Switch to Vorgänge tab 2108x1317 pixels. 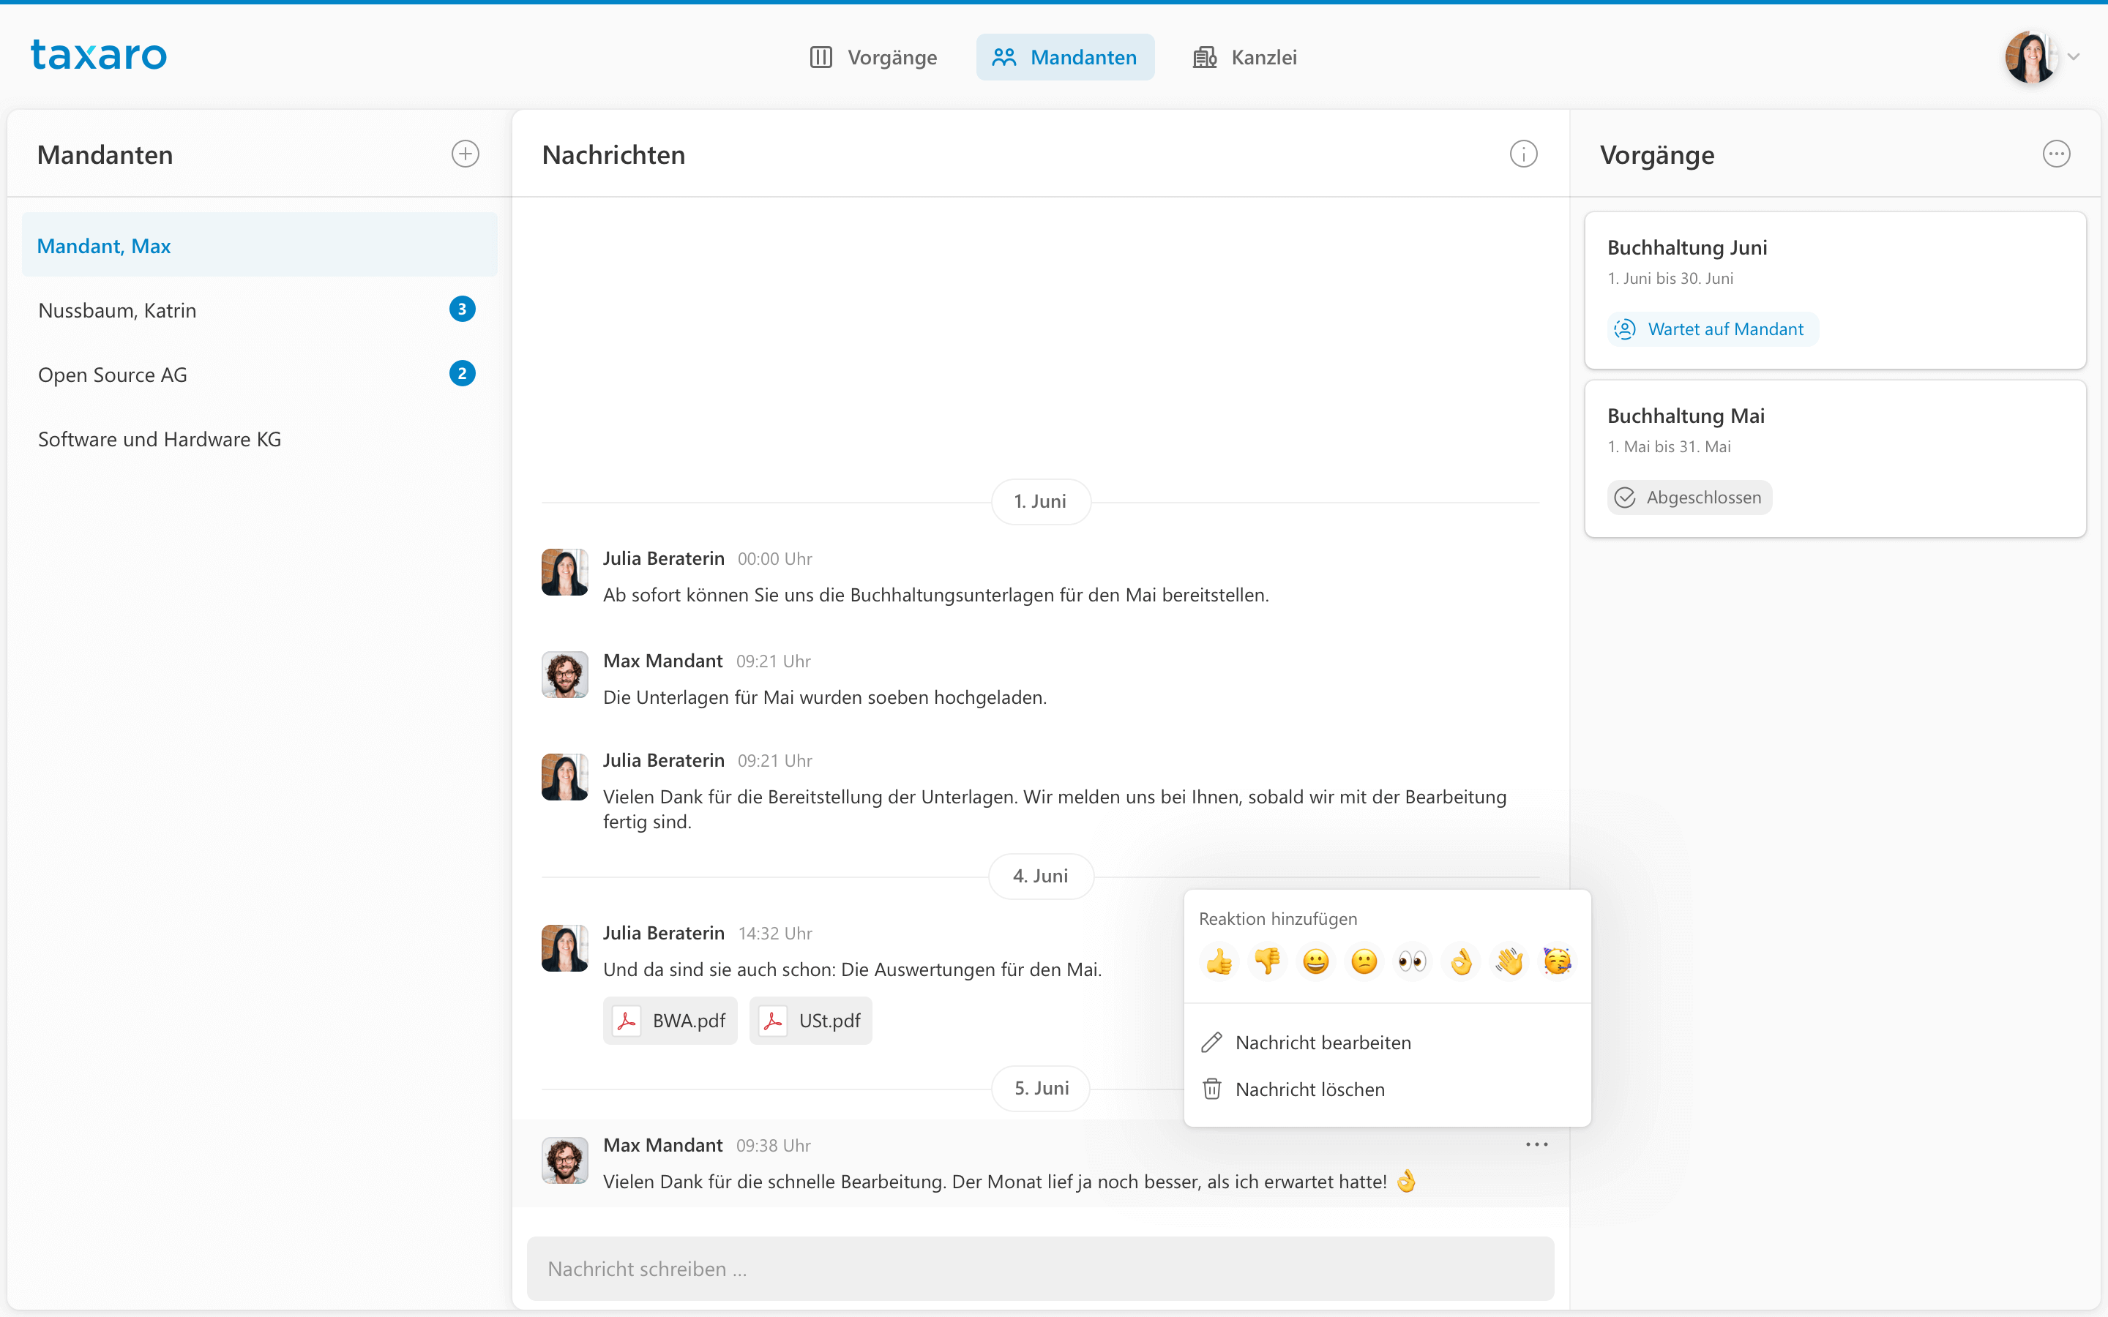pyautogui.click(x=874, y=58)
